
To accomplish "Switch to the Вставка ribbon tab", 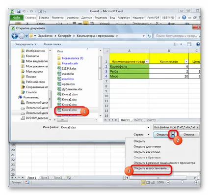I will [x=44, y=18].
